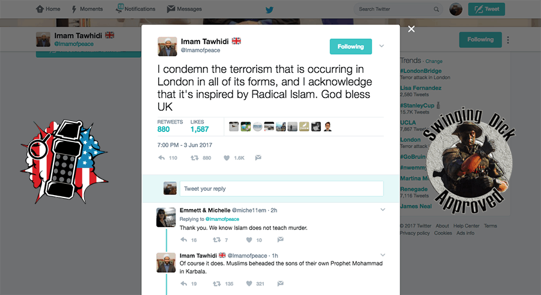Open Imam Tawhidi avatar in tweet dialog

click(x=167, y=46)
